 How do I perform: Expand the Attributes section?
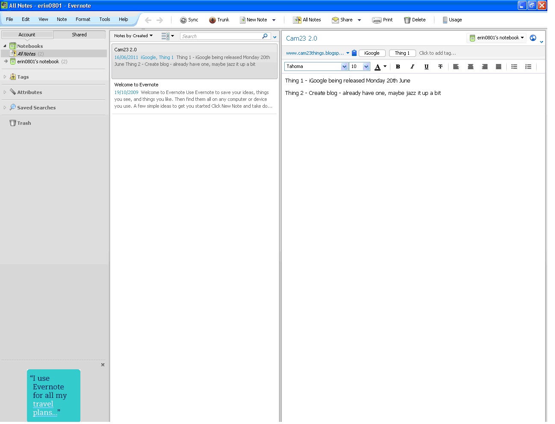(x=5, y=92)
